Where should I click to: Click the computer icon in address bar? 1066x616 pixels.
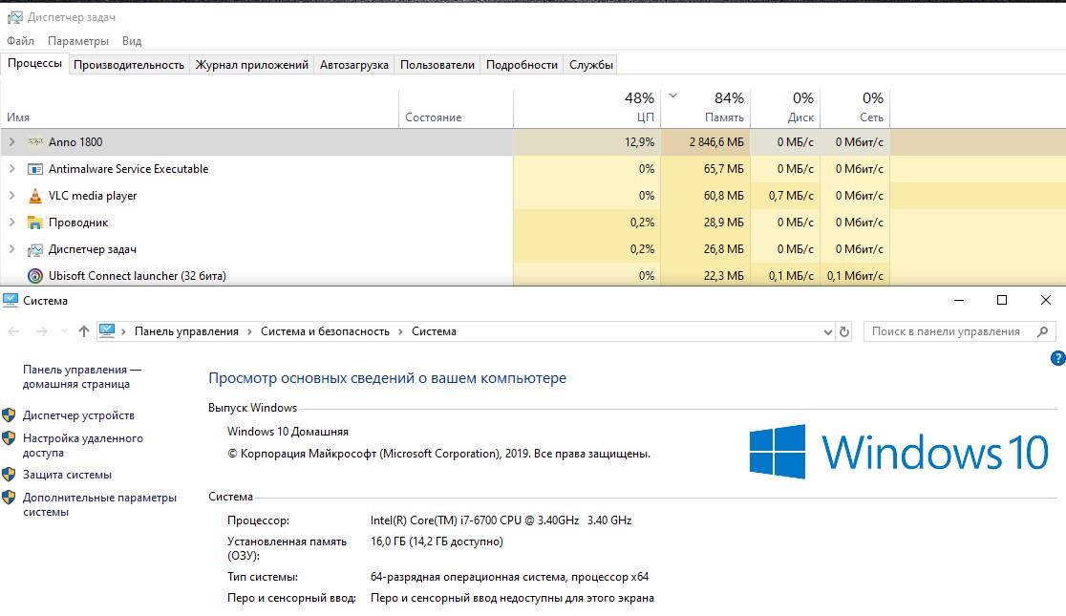(x=107, y=331)
